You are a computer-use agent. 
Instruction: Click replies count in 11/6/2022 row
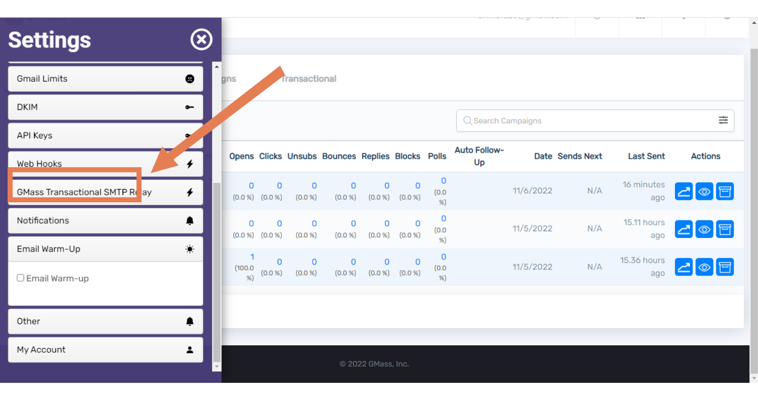[387, 186]
